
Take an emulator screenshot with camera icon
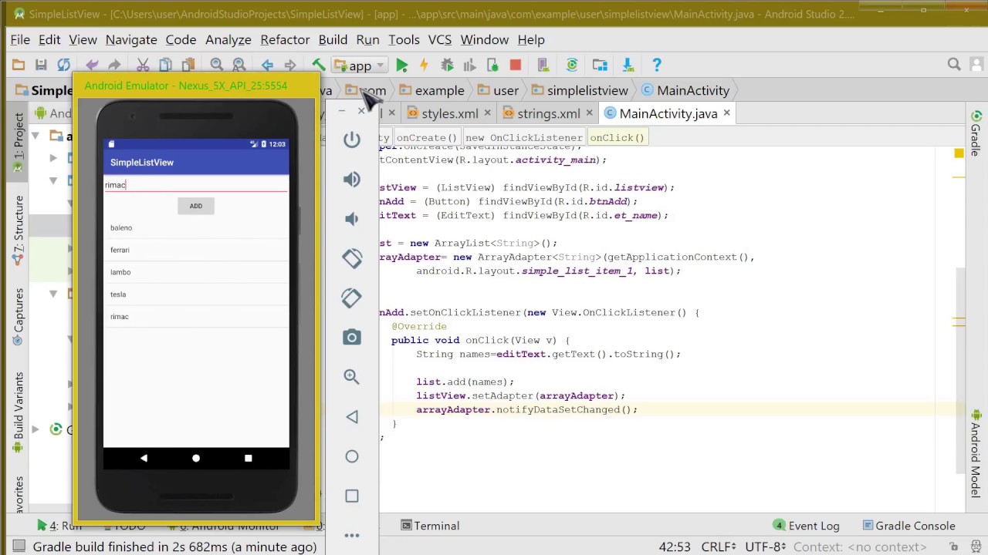pos(352,337)
